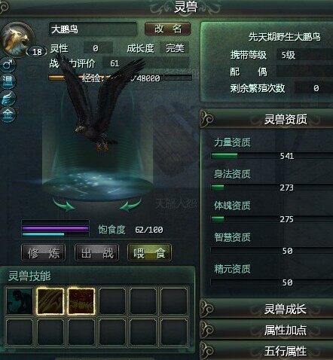Screen dimensions: 333x360
Task: Click the 温 temperament icon
Action: pos(8,81)
